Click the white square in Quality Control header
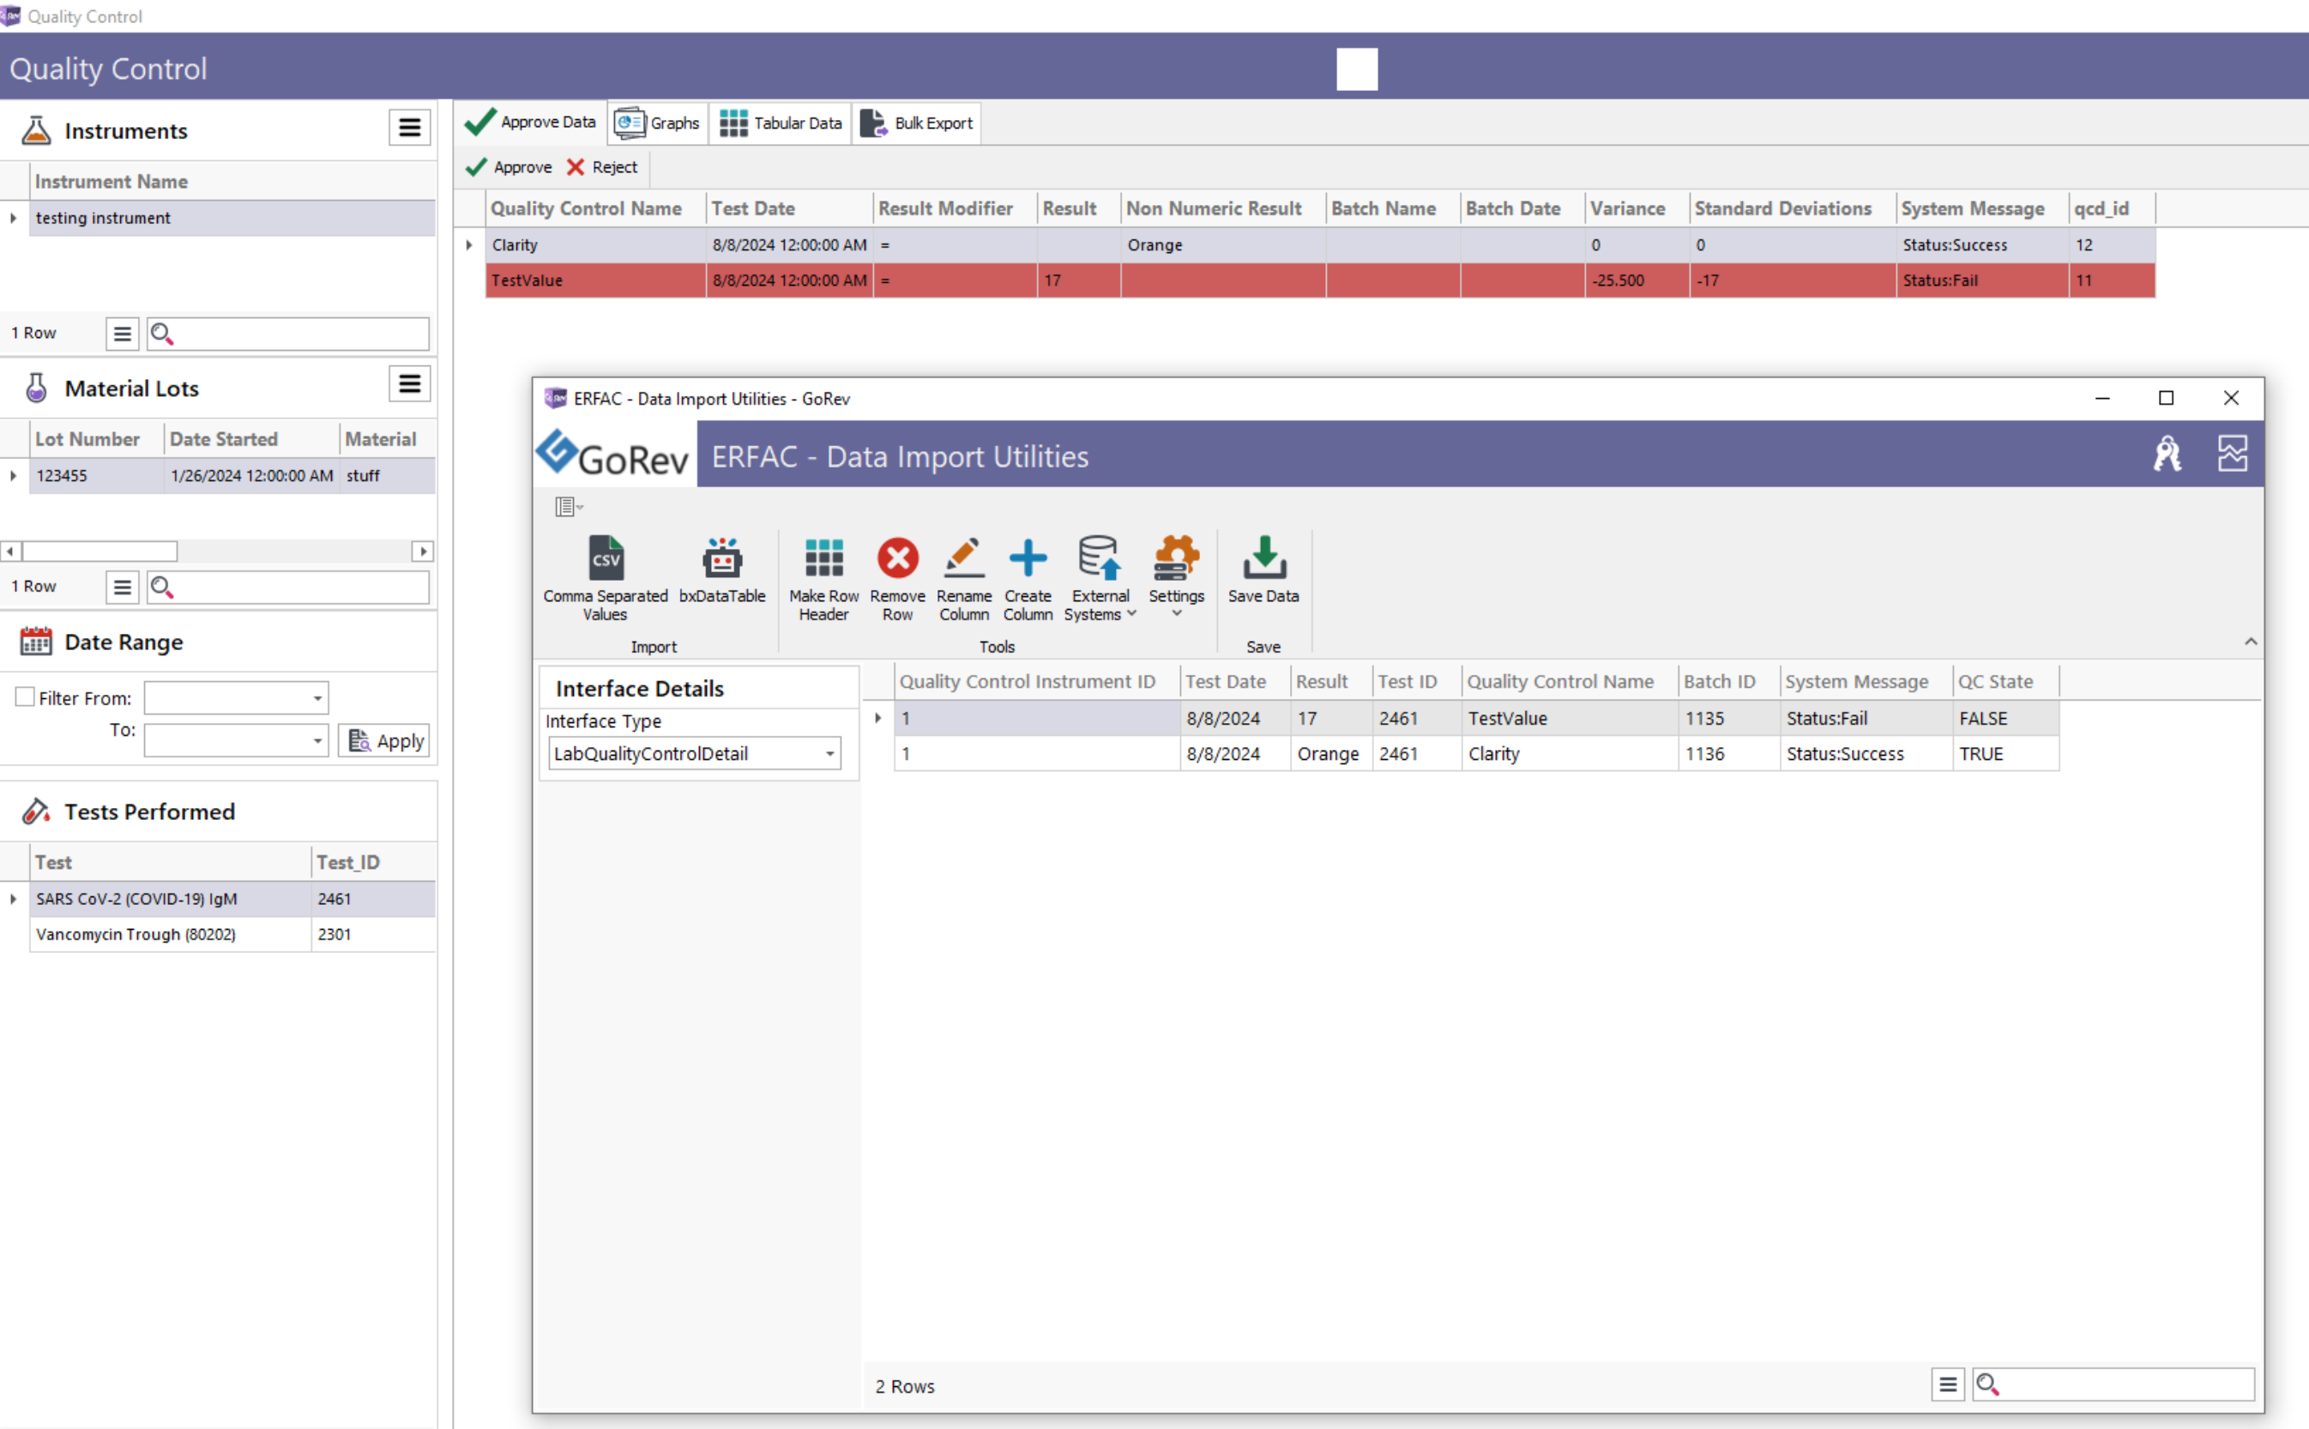The image size is (2309, 1429). pyautogui.click(x=1356, y=69)
